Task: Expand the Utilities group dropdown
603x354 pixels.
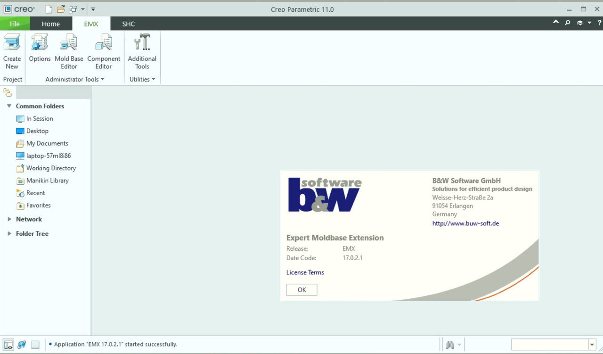Action: pyautogui.click(x=142, y=79)
